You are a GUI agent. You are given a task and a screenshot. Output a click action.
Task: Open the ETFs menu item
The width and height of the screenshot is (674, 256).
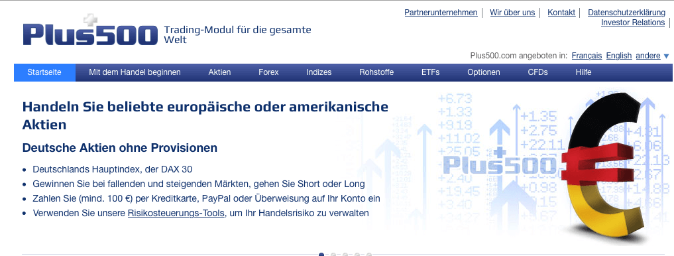[x=430, y=72]
